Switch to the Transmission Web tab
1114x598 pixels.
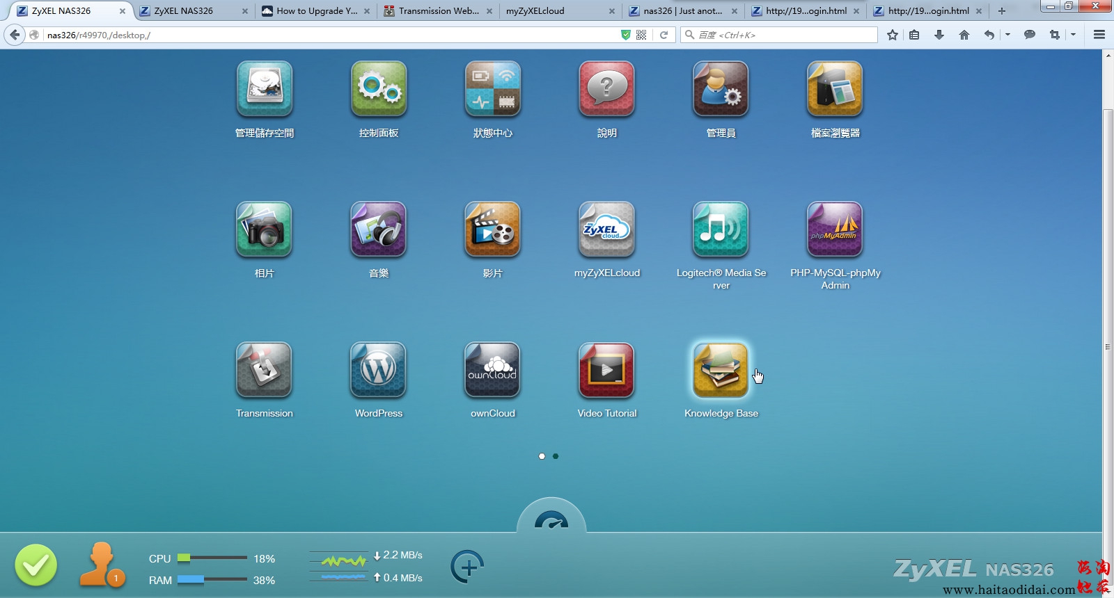click(438, 11)
